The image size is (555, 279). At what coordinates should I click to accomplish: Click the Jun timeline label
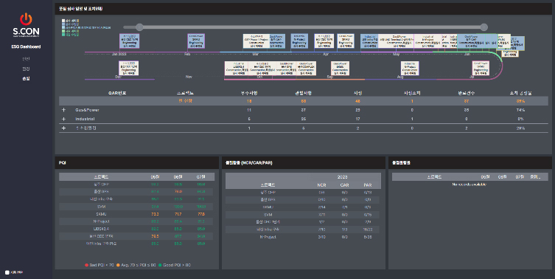click(467, 54)
